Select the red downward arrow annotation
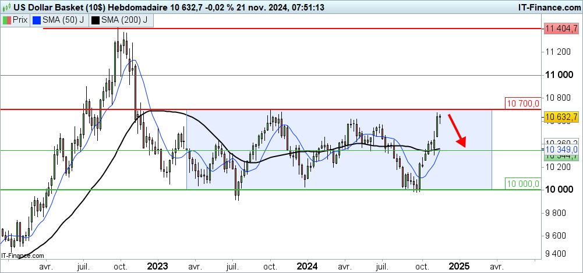This screenshot has width=583, height=273. [460, 134]
